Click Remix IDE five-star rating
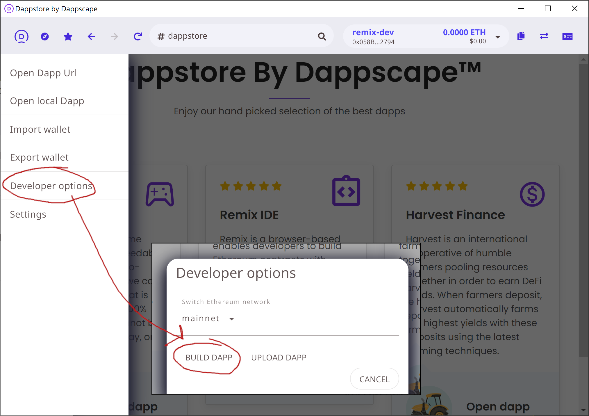The image size is (589, 416). click(251, 186)
